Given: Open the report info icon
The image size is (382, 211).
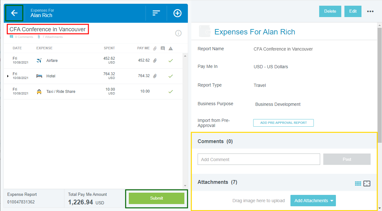Looking at the screenshot, I should point(178,33).
